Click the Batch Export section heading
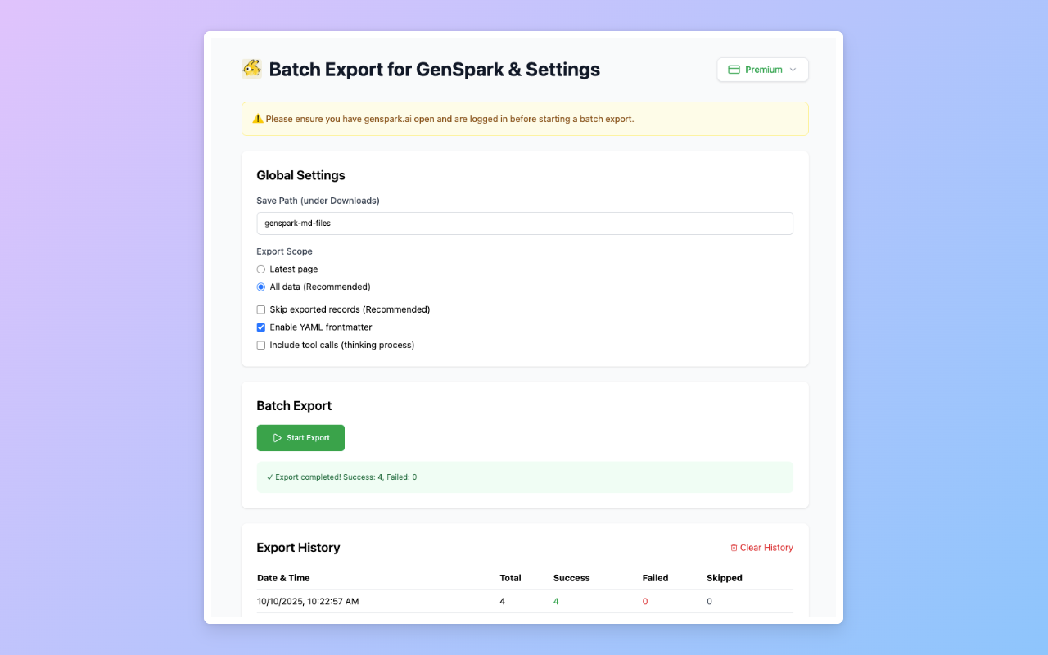1048x655 pixels. 294,406
